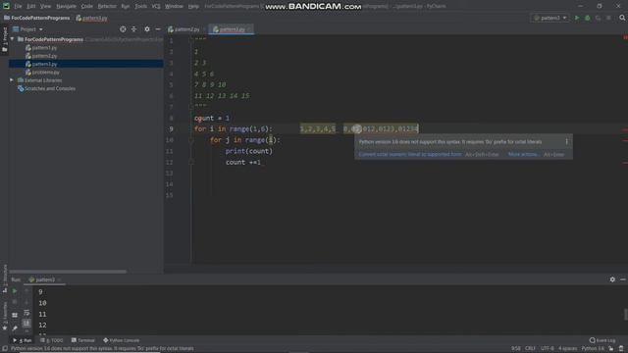Select the pattern3 tab in Run panel
The height and width of the screenshot is (353, 628).
44,279
